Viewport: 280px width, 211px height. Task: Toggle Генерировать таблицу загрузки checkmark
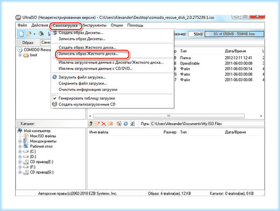point(55,98)
